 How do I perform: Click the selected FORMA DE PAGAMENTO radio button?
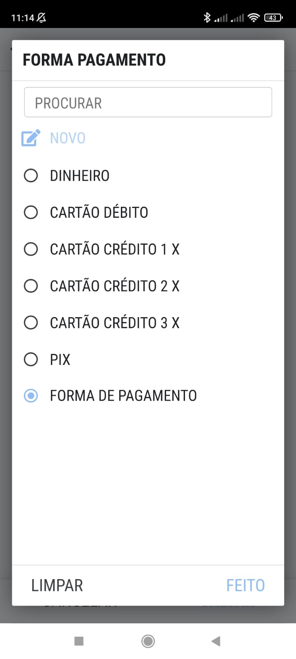coord(31,396)
